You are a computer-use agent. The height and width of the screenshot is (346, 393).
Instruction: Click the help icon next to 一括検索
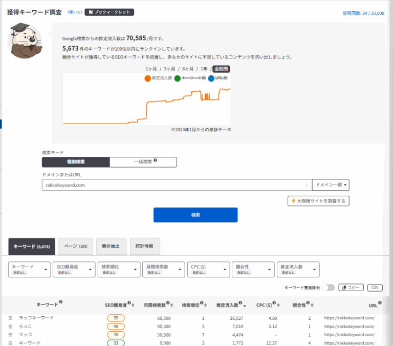click(x=156, y=160)
